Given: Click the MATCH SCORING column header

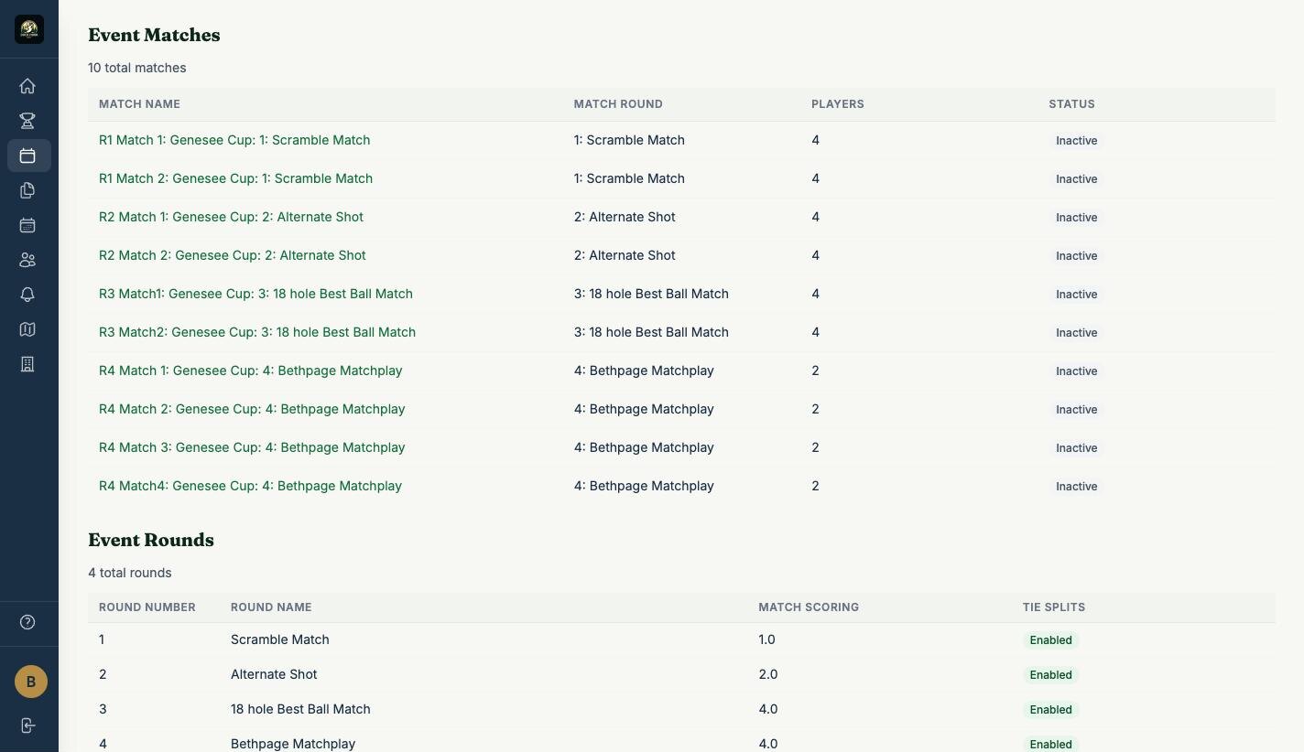Looking at the screenshot, I should click(x=809, y=607).
